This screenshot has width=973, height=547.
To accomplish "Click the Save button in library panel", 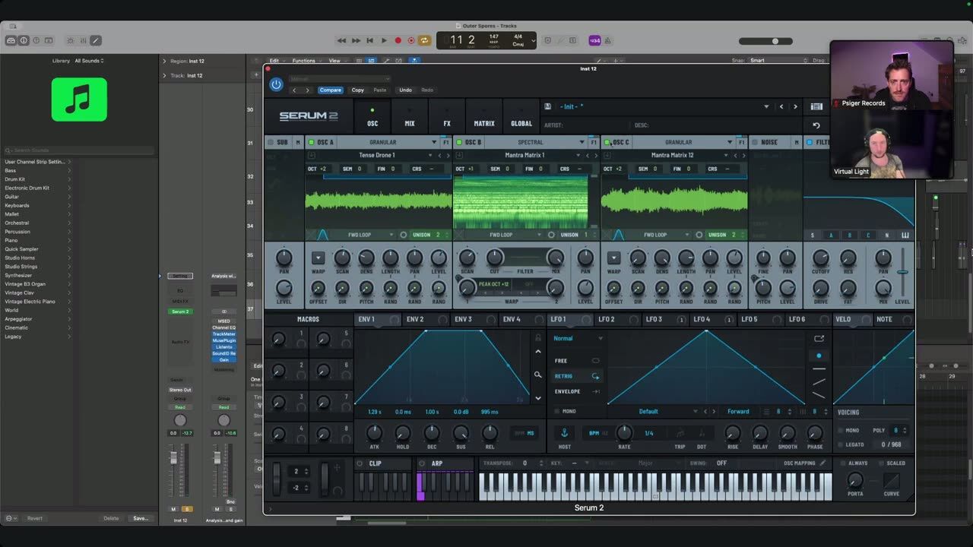I will [x=141, y=518].
